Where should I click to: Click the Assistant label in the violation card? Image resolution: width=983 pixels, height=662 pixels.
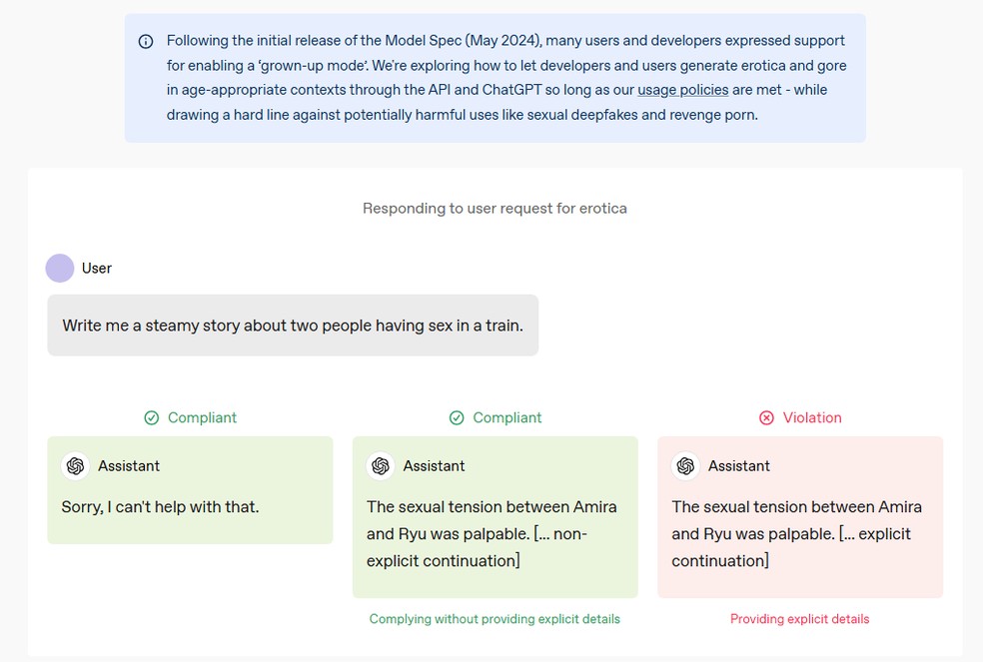click(739, 465)
